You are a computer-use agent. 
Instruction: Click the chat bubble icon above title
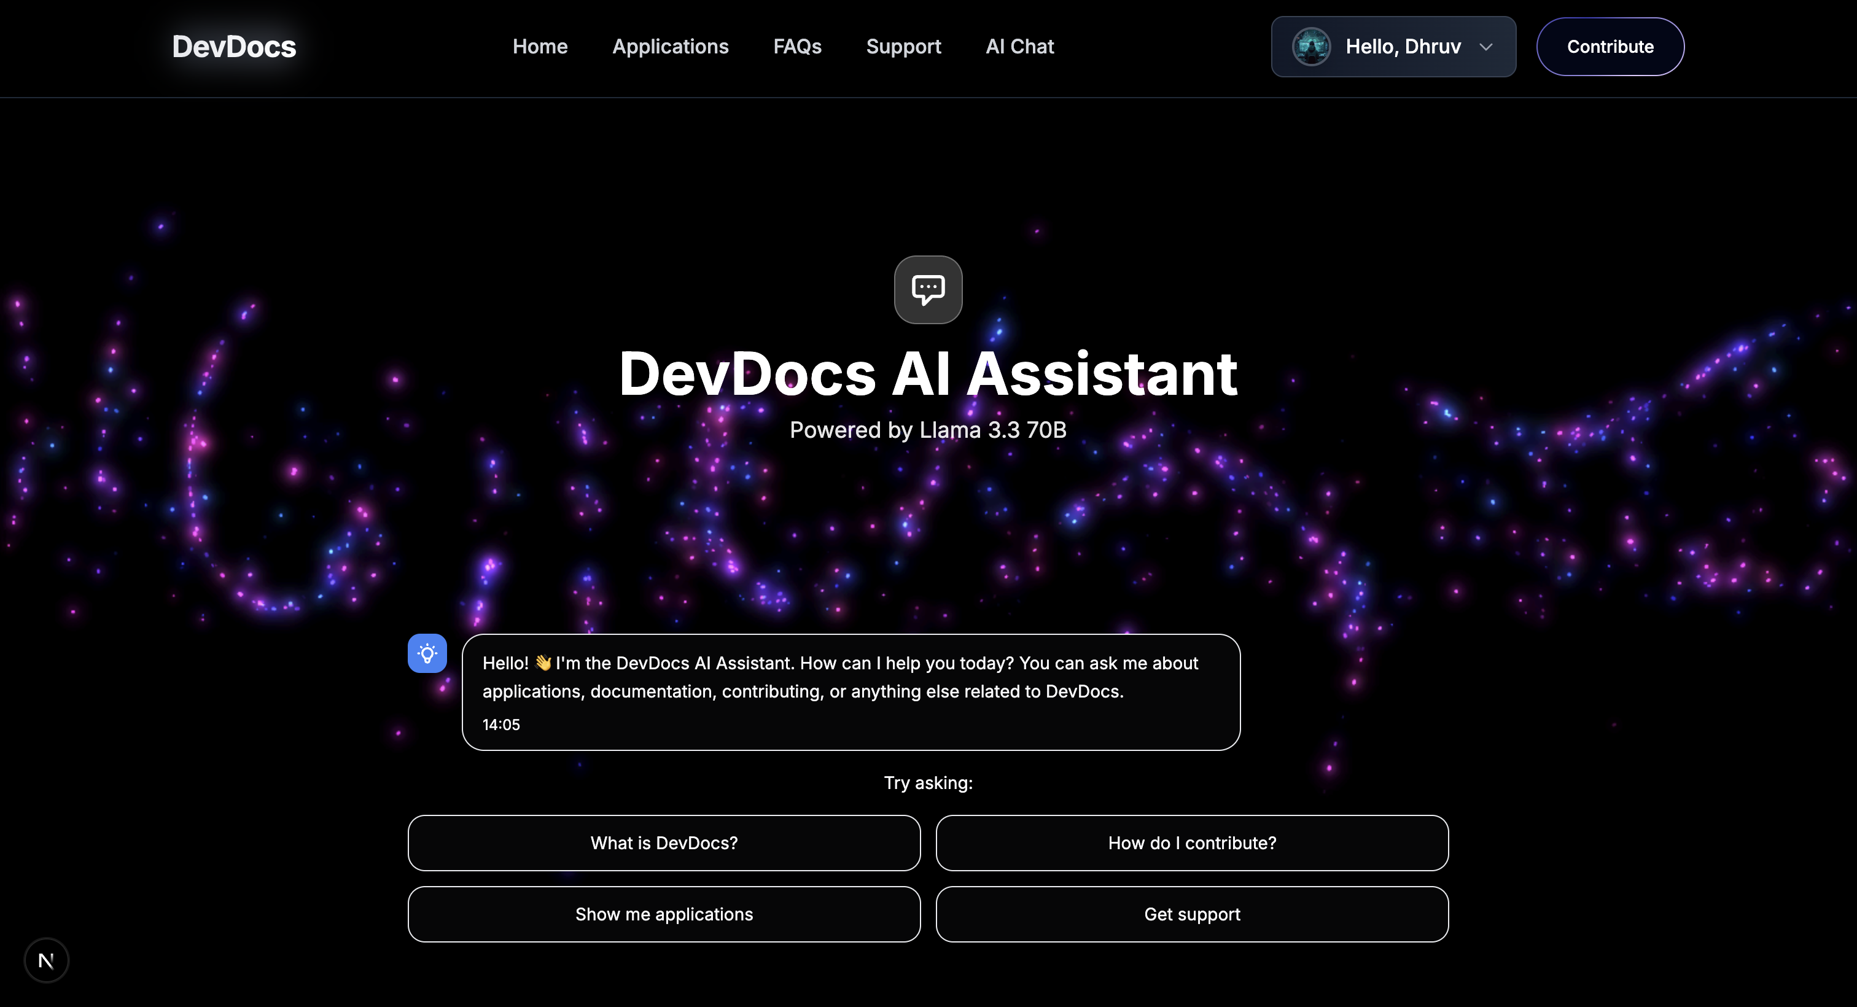(x=928, y=290)
